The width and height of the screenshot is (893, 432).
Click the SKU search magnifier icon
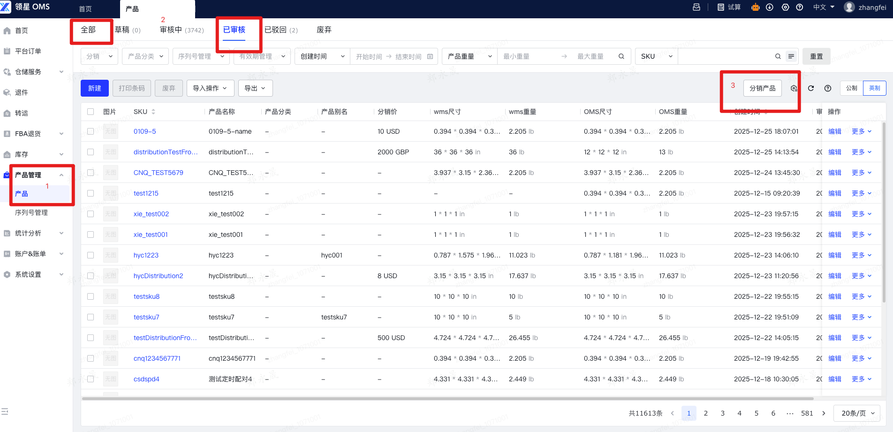click(x=778, y=56)
